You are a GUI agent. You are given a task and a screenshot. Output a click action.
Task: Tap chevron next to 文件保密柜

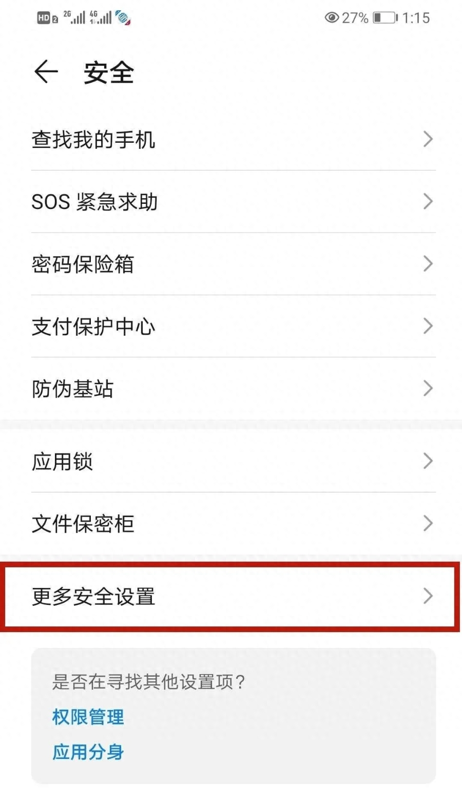[x=428, y=523]
